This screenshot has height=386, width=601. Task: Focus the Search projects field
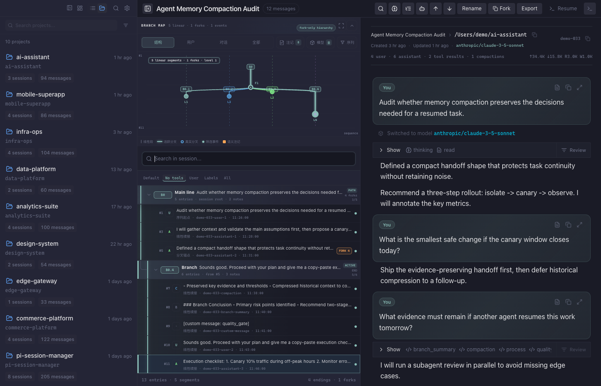(x=61, y=25)
